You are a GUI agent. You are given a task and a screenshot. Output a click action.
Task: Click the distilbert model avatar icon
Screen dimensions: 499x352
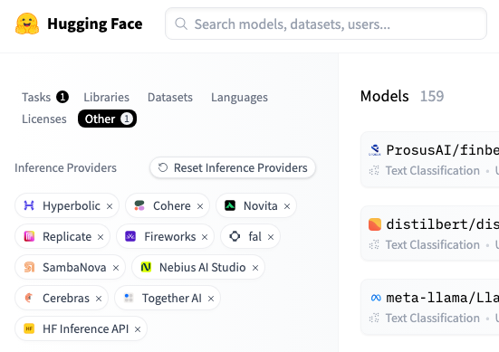point(375,224)
